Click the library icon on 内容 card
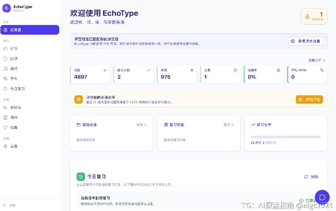Viewport: 336px width, 211px height. point(105,70)
